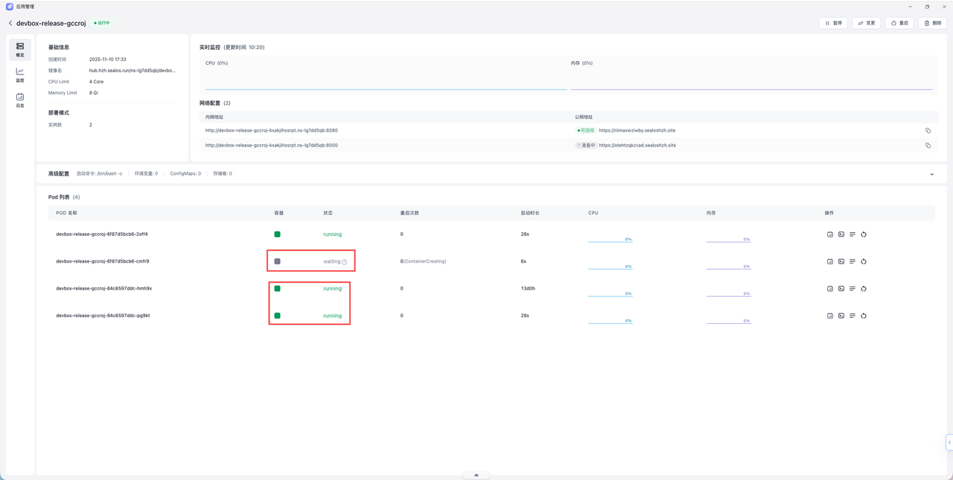Click the 内存 (0%) memory monitoring chart

coord(751,74)
